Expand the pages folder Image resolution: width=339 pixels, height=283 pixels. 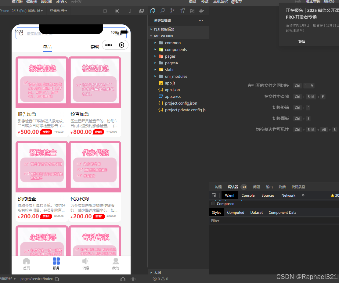coord(179,56)
